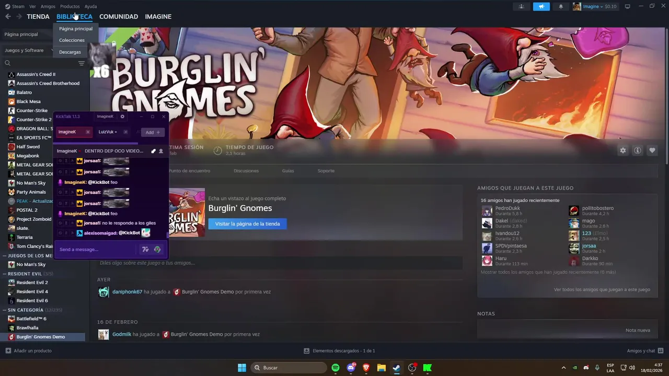This screenshot has height=376, width=669.
Task: Go to COMUNIDAD tab
Action: point(119,17)
